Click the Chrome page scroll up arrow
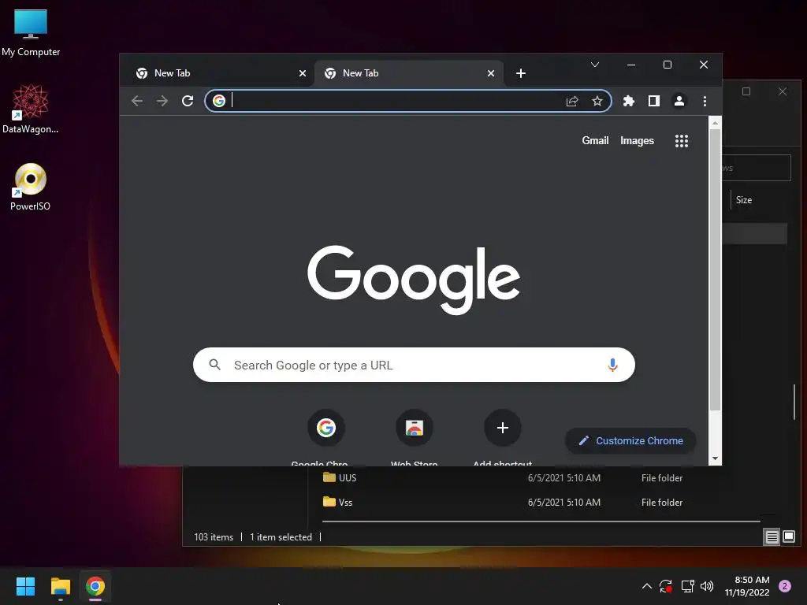This screenshot has height=605, width=807. click(x=715, y=123)
